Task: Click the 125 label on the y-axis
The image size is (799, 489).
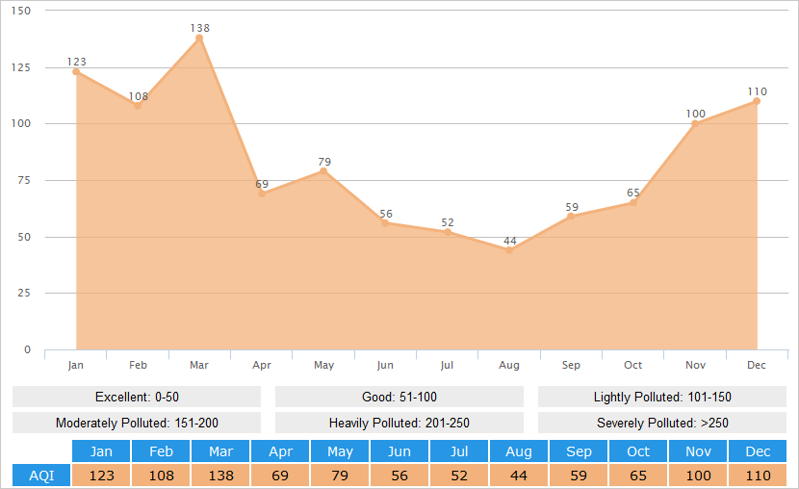Action: point(21,67)
